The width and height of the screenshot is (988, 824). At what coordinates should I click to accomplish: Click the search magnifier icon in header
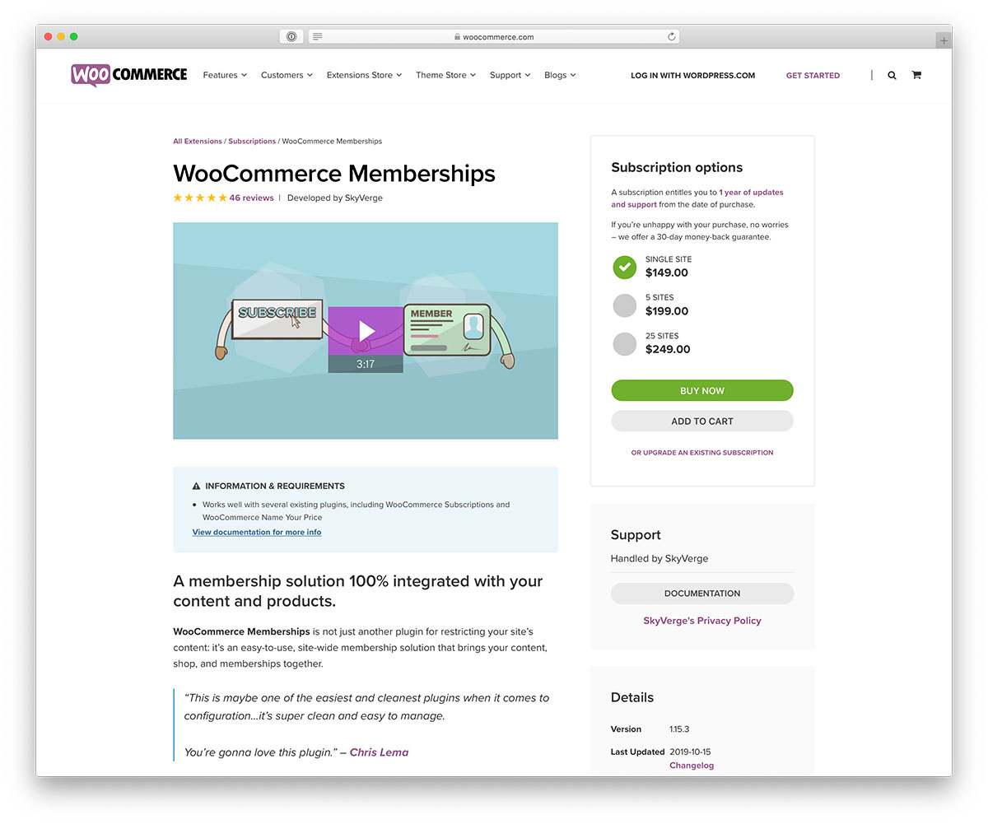pyautogui.click(x=892, y=75)
